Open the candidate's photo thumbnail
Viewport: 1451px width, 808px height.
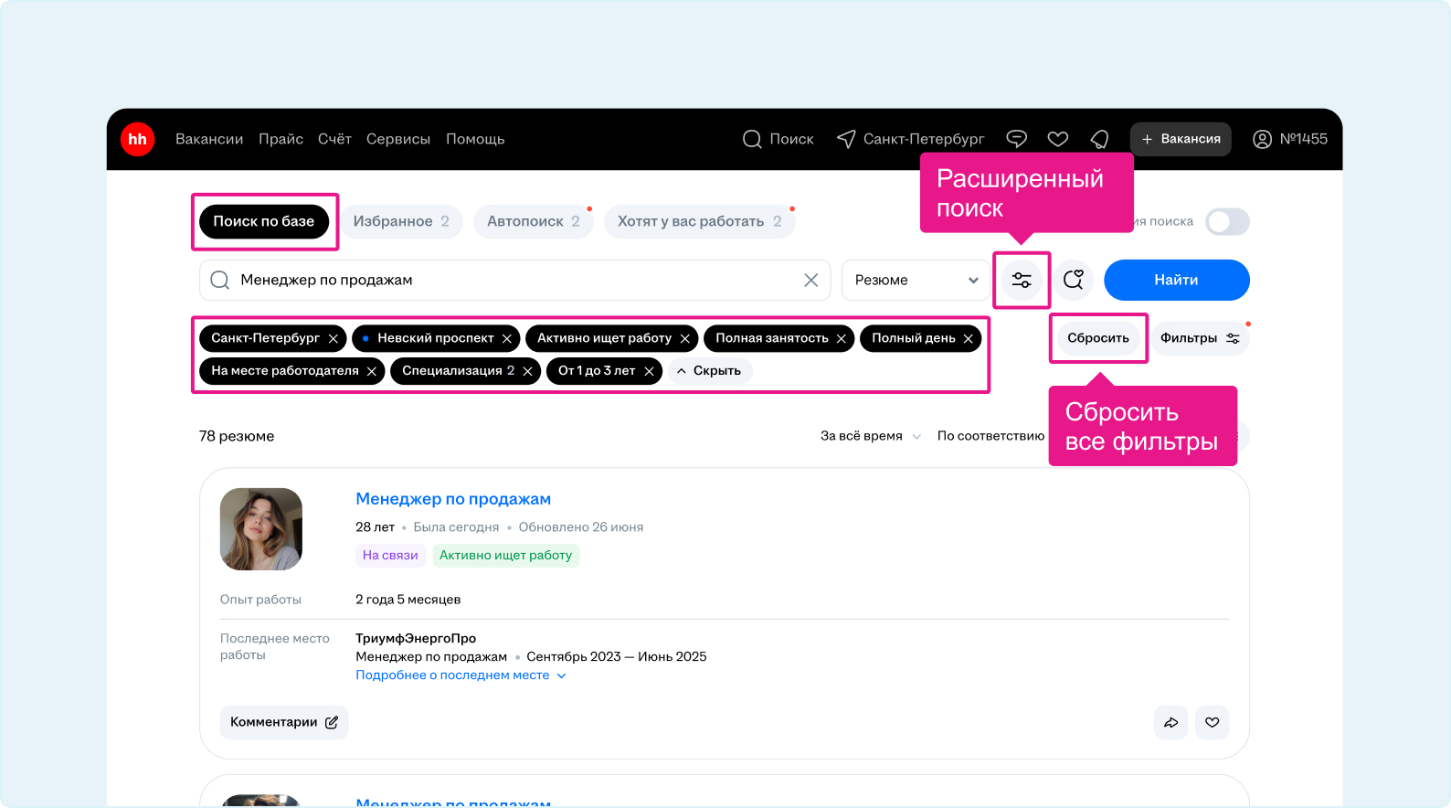tap(261, 529)
